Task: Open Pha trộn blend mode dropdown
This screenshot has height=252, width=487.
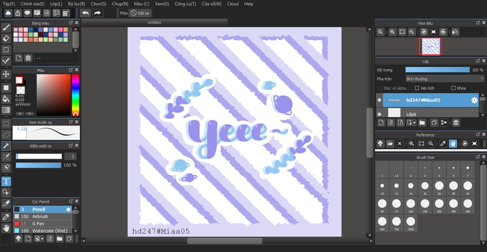Action: (x=445, y=79)
